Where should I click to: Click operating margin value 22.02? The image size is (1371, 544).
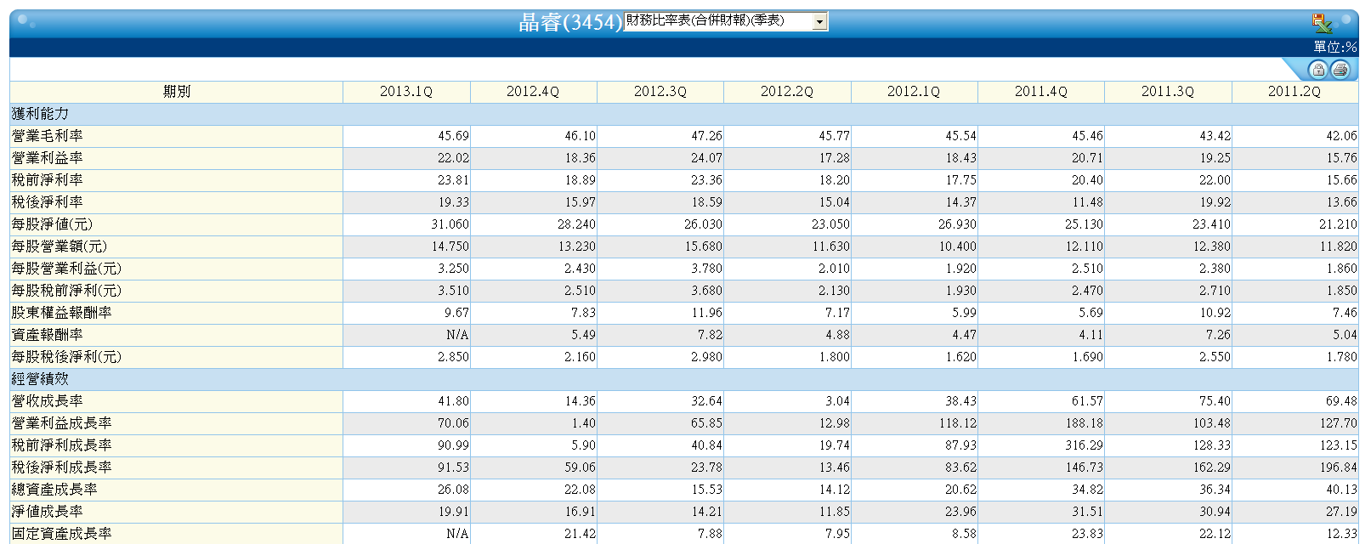(x=453, y=158)
